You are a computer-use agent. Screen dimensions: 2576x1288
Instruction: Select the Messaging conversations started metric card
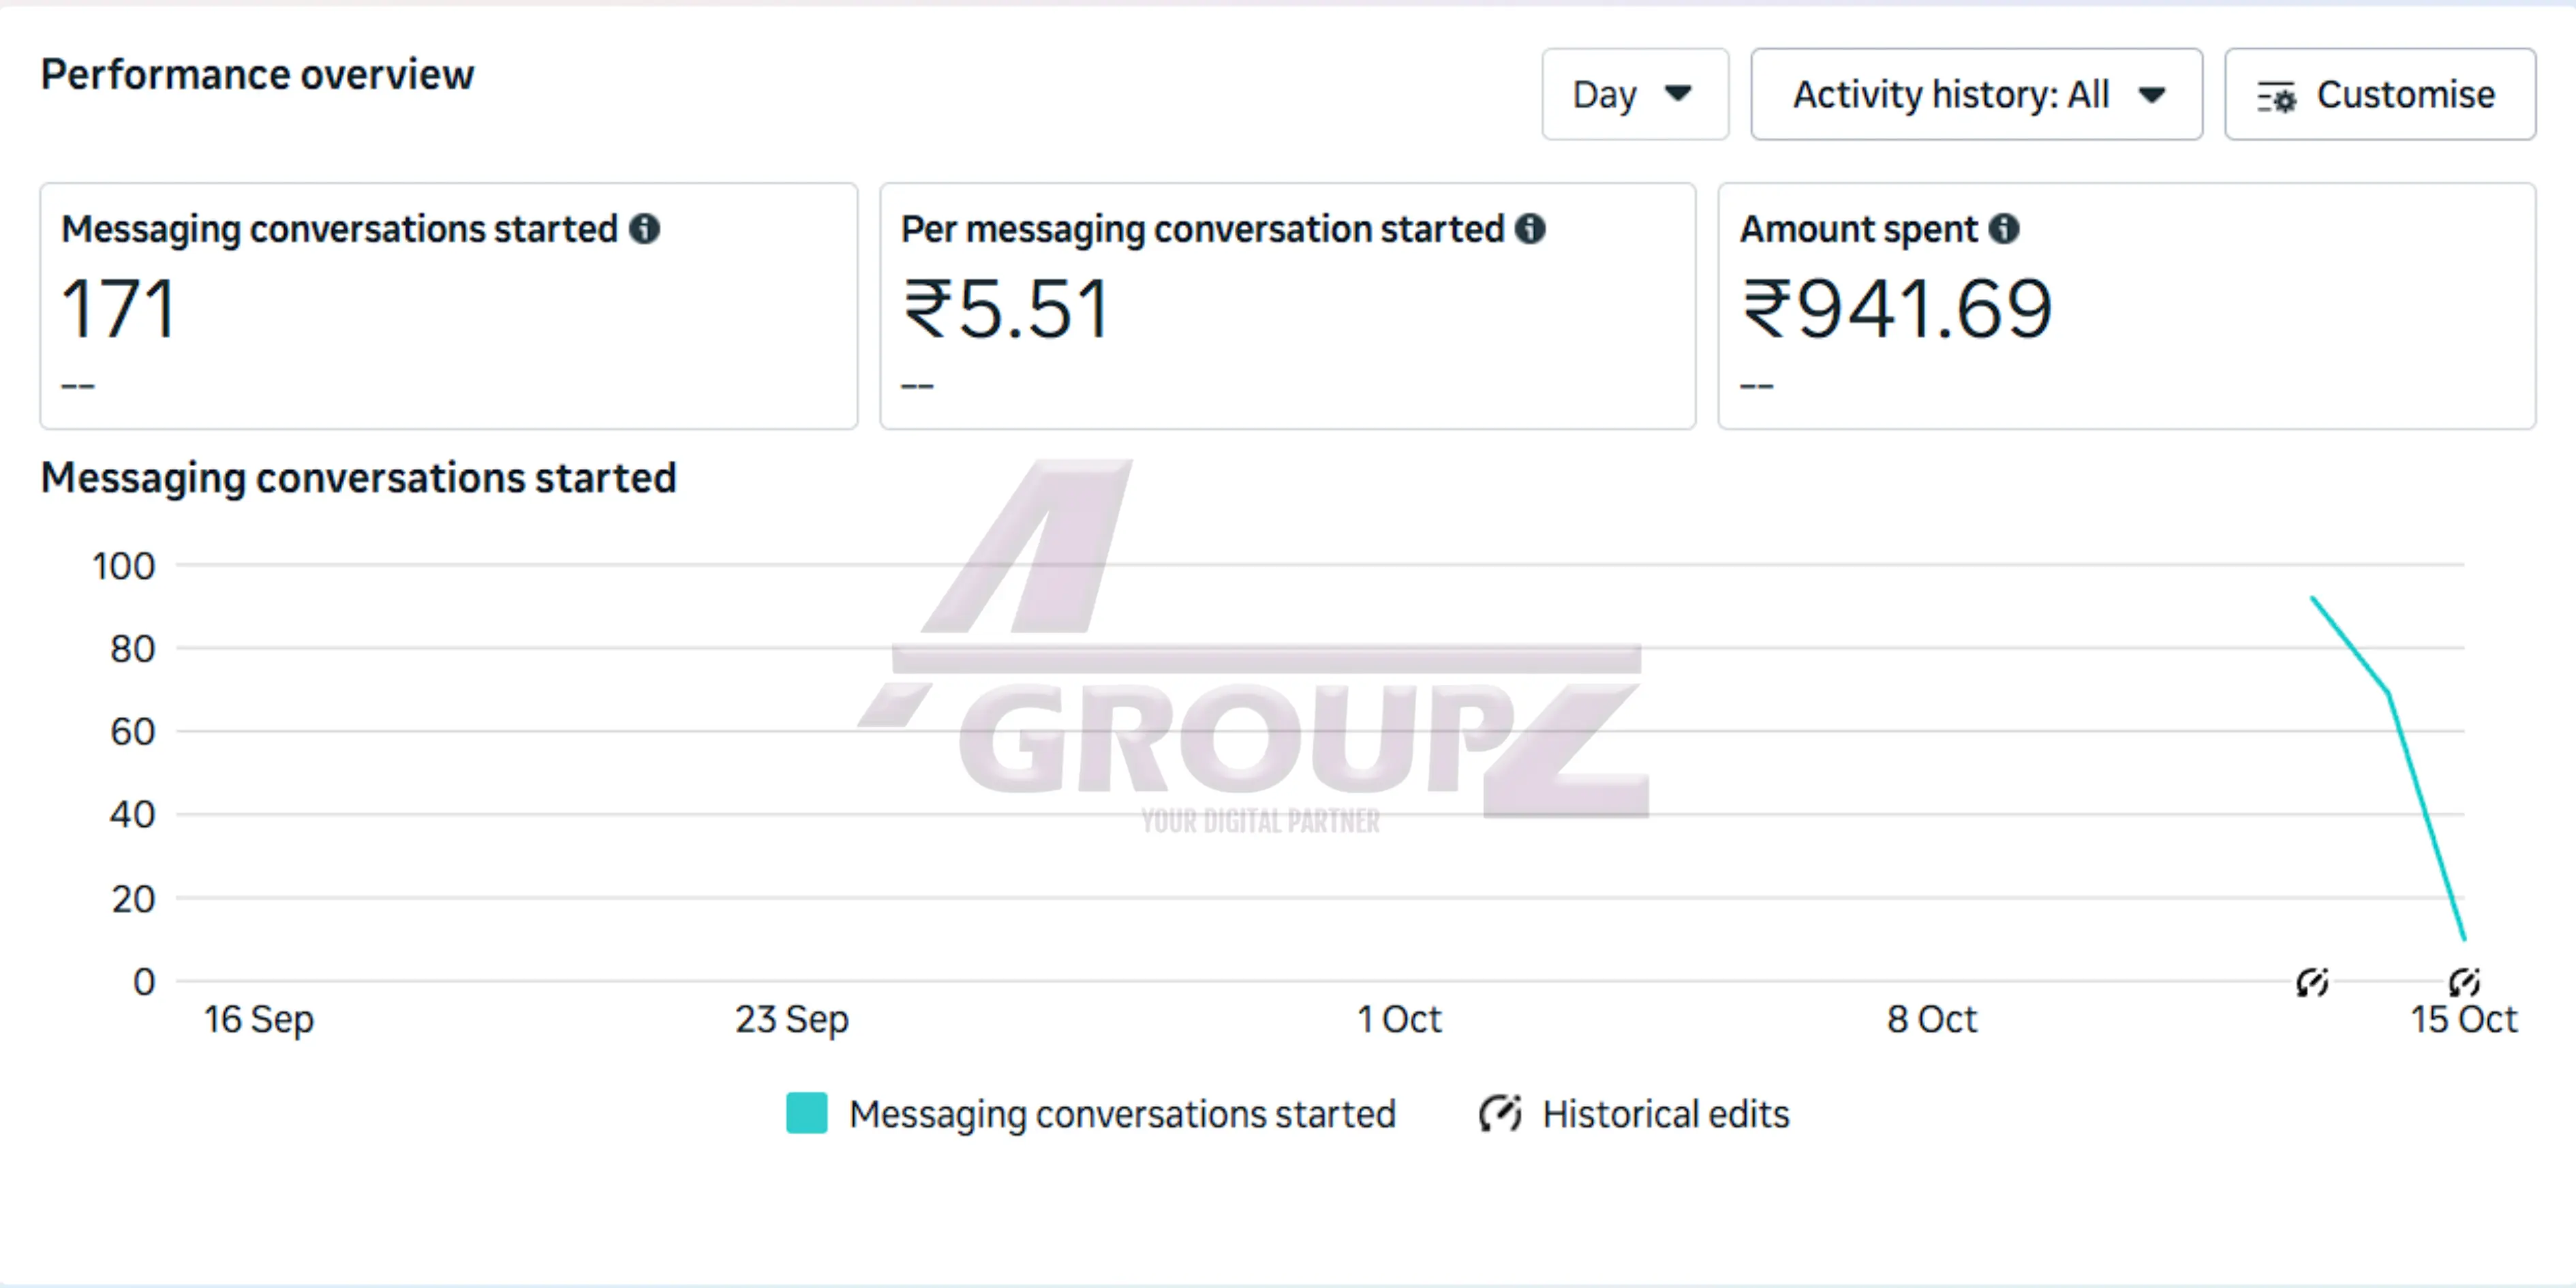[x=448, y=305]
